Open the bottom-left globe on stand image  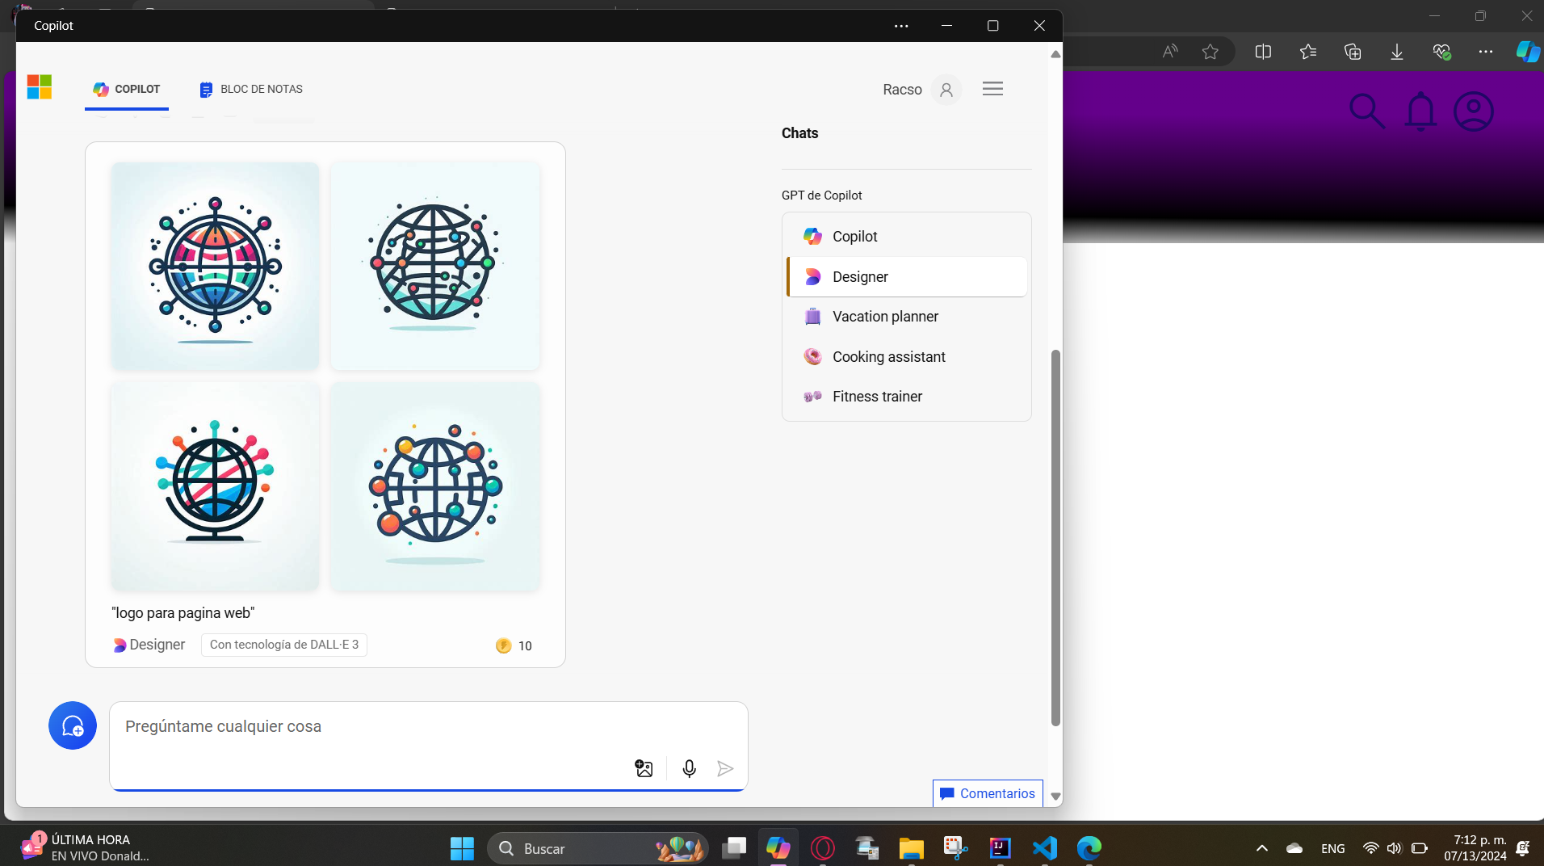coord(215,486)
